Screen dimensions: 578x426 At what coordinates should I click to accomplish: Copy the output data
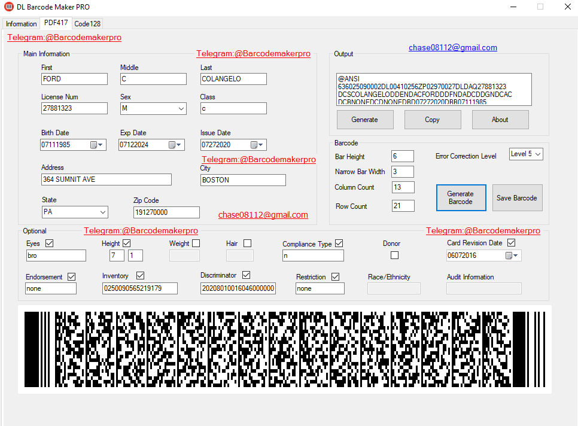(x=432, y=119)
